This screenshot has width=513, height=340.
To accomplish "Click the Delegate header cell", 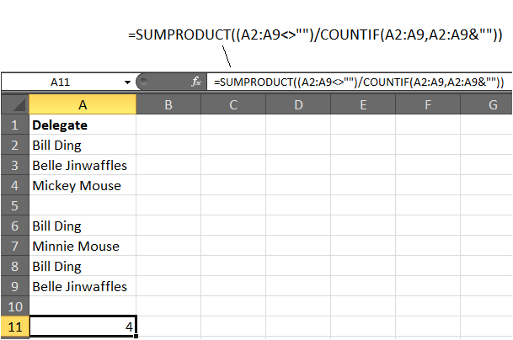I will 83,125.
